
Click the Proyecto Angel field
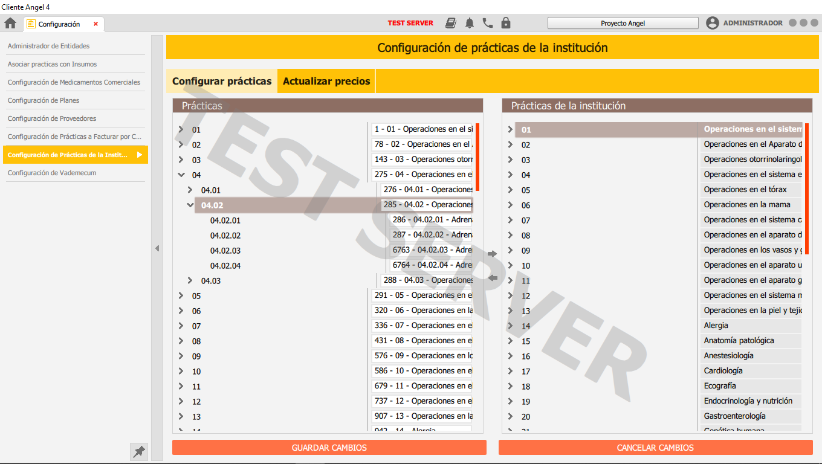click(x=623, y=24)
